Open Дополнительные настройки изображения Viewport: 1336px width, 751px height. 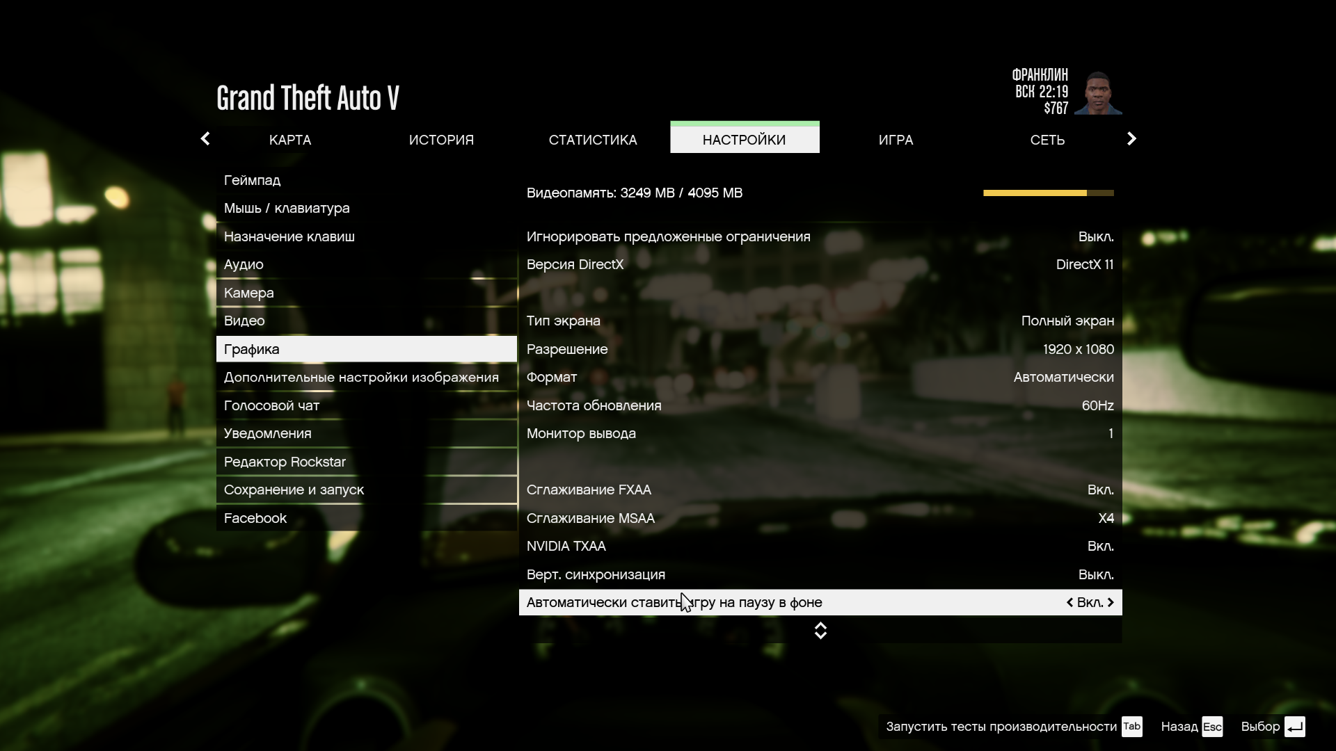(x=367, y=377)
